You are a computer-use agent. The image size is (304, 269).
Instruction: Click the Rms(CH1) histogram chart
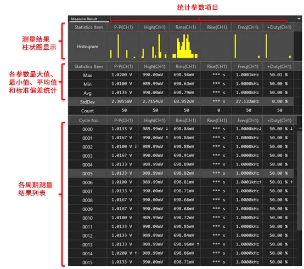point(185,46)
